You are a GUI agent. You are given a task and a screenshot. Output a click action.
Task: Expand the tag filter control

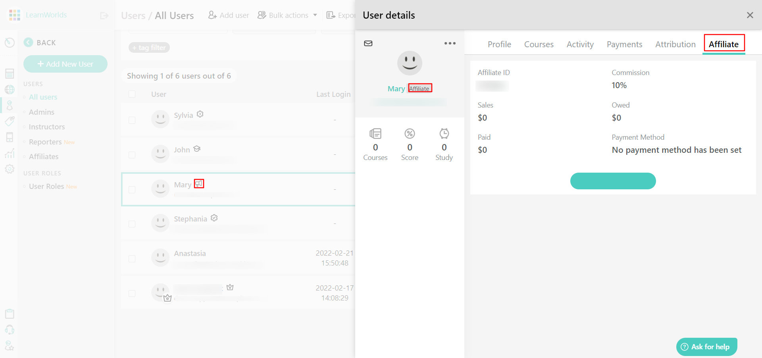point(149,47)
